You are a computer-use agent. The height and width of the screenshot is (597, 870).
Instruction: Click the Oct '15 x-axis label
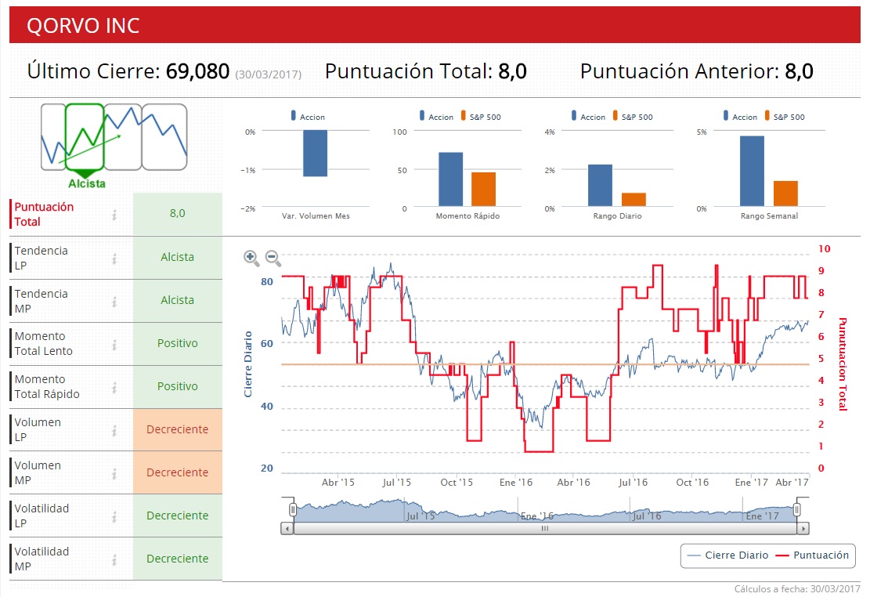tap(457, 483)
